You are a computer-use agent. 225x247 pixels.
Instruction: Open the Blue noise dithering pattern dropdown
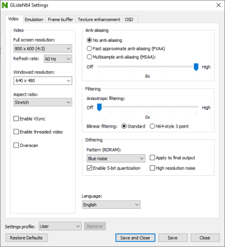point(116,158)
